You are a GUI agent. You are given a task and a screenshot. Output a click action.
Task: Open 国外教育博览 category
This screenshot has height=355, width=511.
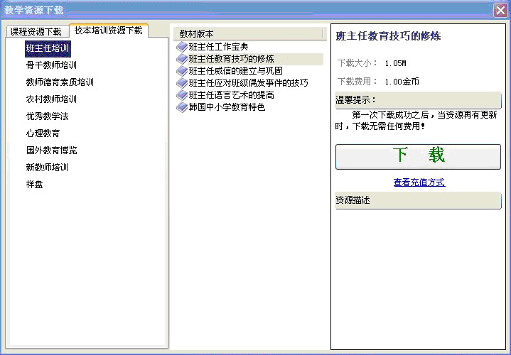point(51,151)
